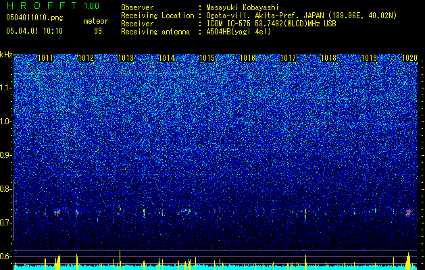Click the 1014 time marker
Viewport: 425px width, 270px height.
point(167,58)
